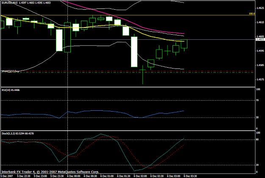This screenshot has height=178, width=265.
Task: Click the last green candle touching price line
Action: [x=184, y=44]
